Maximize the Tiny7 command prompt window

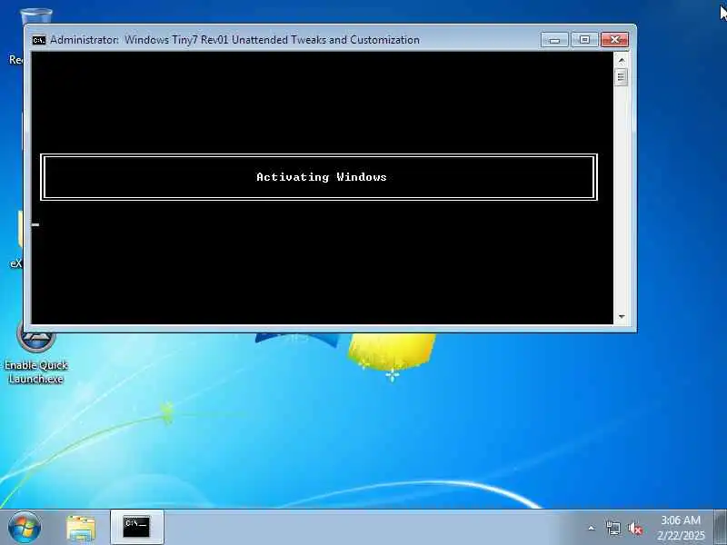click(584, 40)
